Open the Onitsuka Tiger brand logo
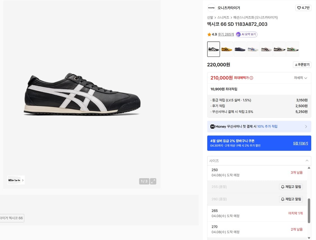Viewport: 316px width, 240px height. pos(212,8)
